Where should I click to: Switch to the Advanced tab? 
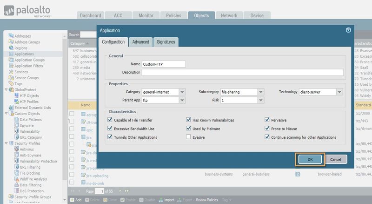point(140,42)
